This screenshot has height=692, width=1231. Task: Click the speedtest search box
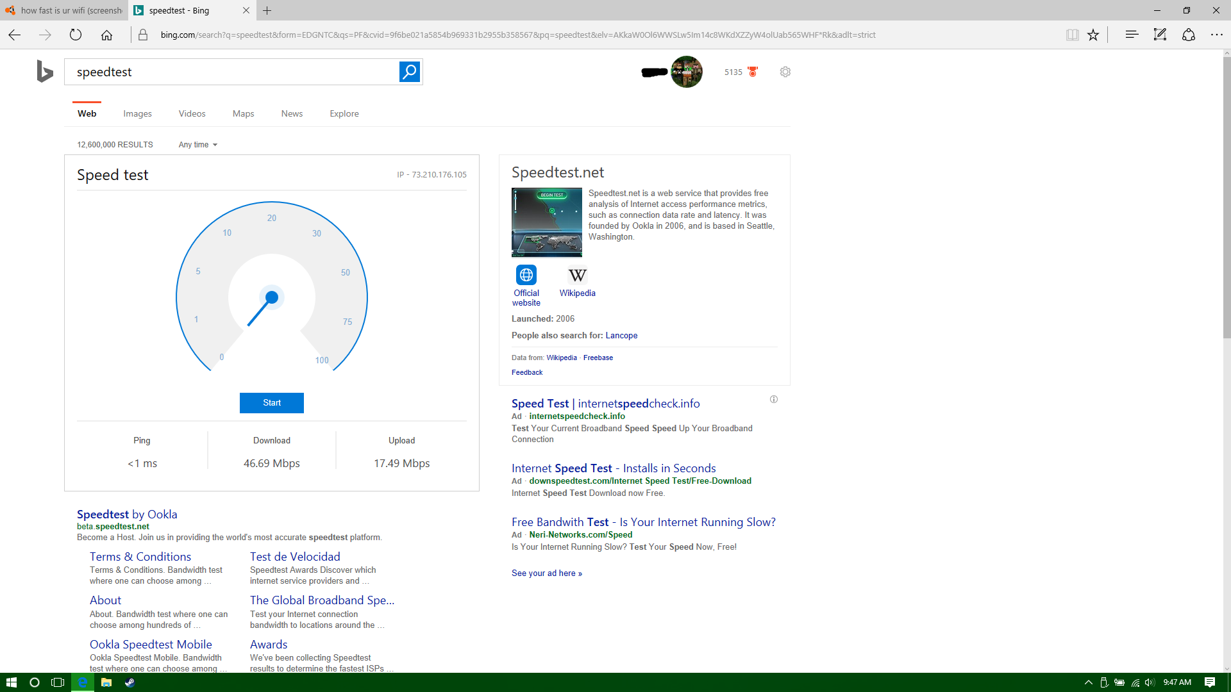[232, 72]
